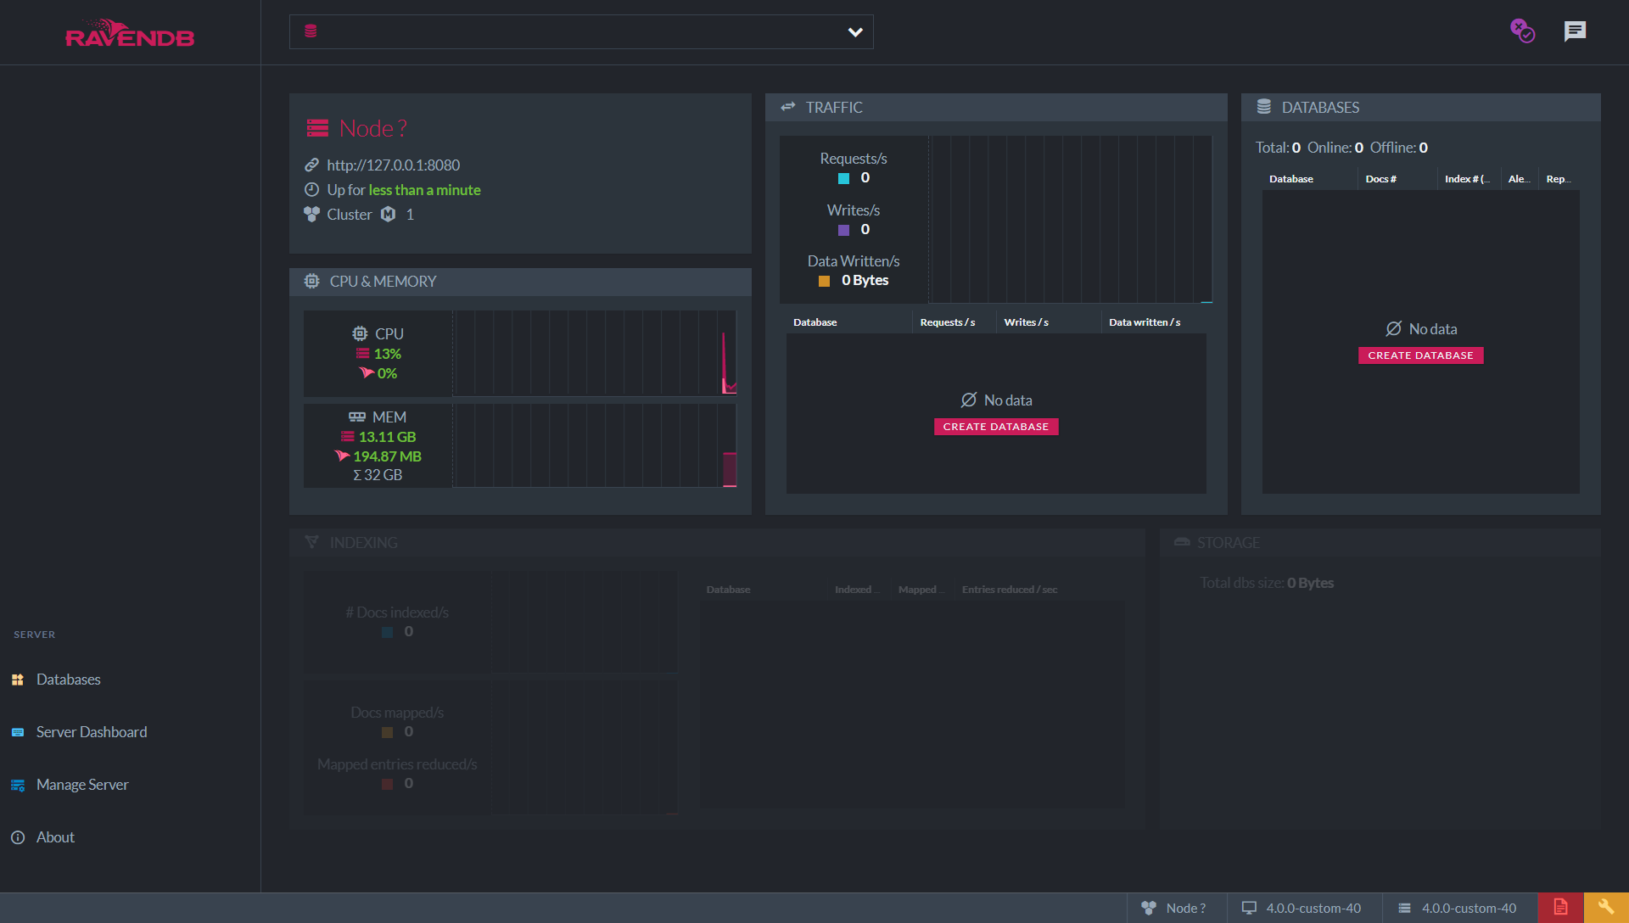The height and width of the screenshot is (923, 1629).
Task: Click the traffic requests graph
Action: (x=1070, y=219)
